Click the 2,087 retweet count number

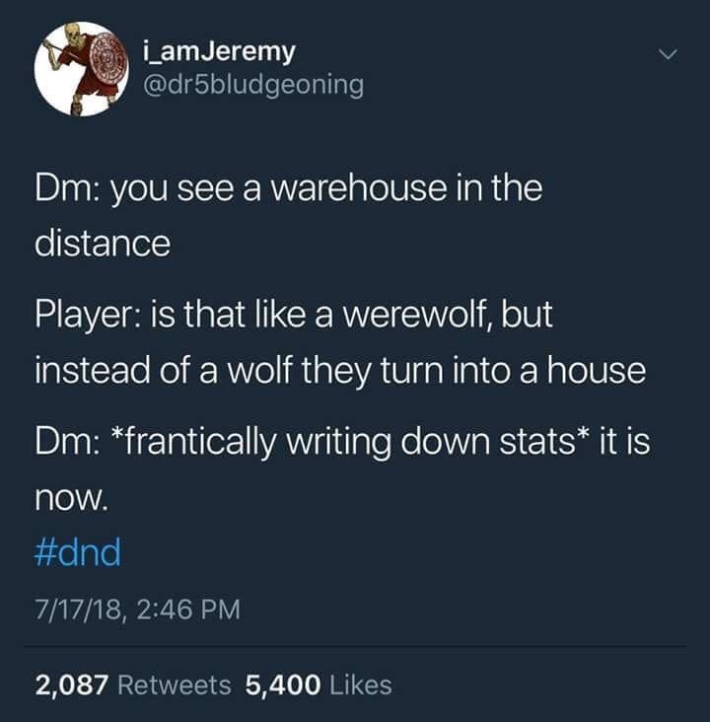tap(71, 685)
